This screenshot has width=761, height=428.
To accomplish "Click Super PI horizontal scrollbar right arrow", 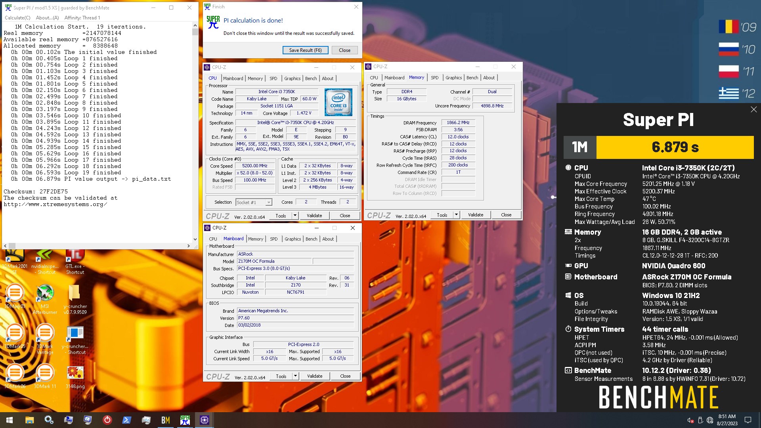I will 189,246.
